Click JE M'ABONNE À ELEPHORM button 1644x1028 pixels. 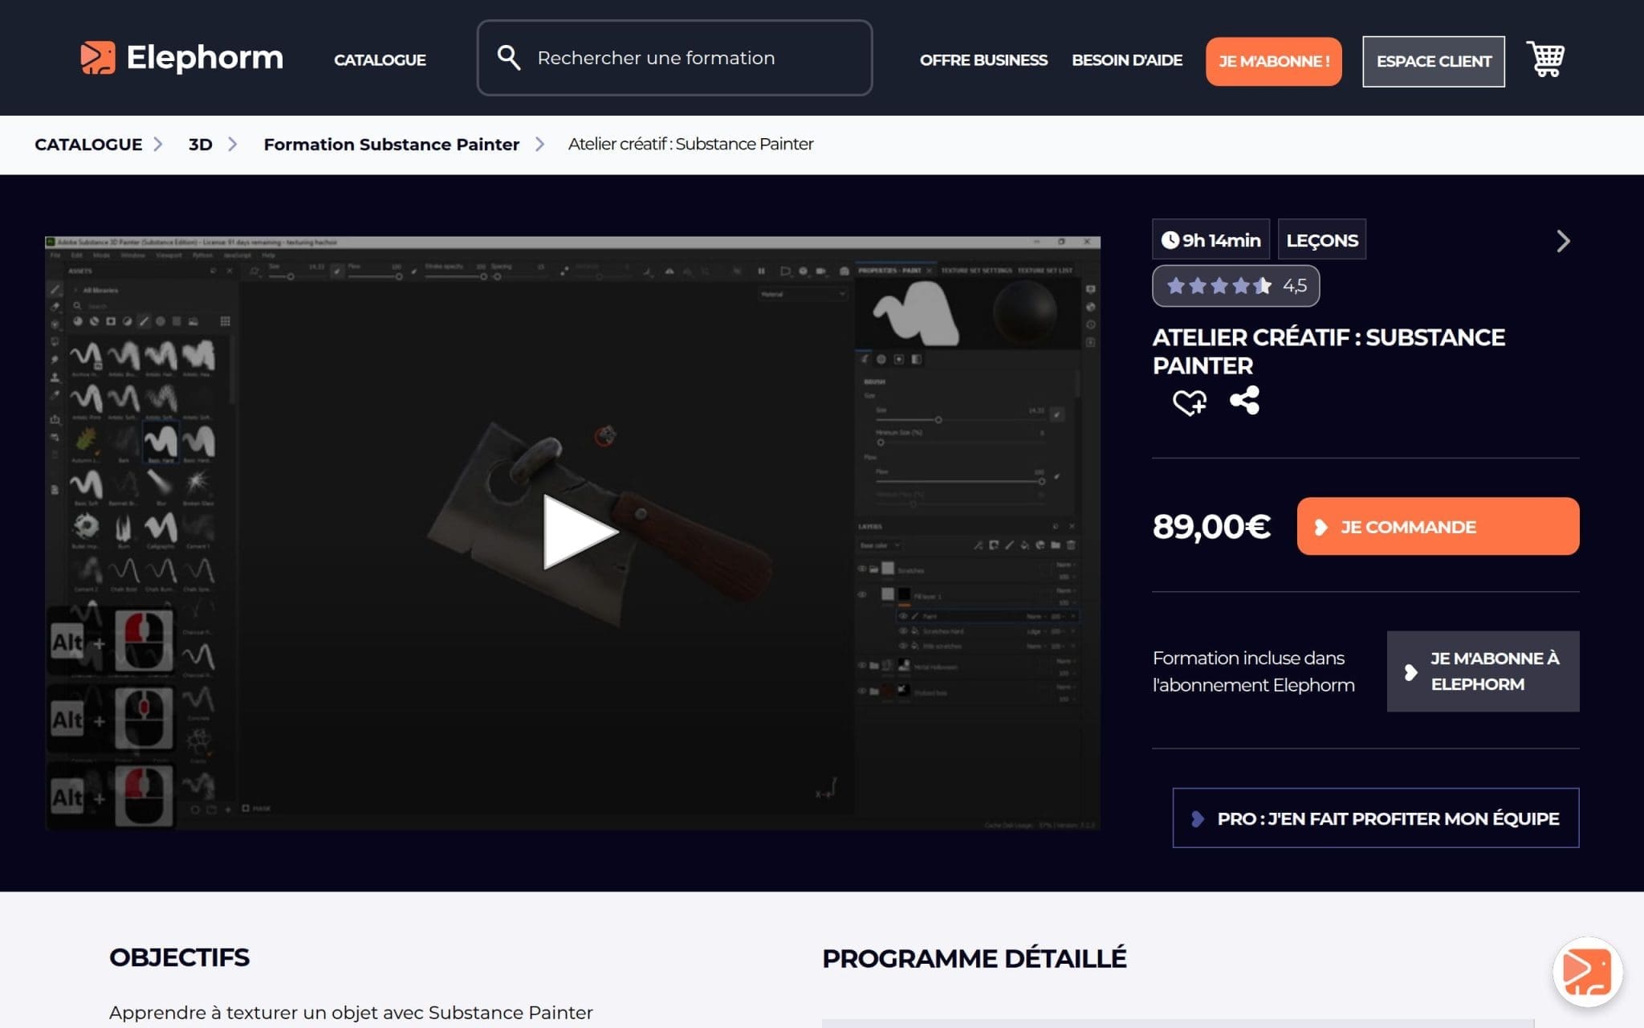click(1483, 671)
